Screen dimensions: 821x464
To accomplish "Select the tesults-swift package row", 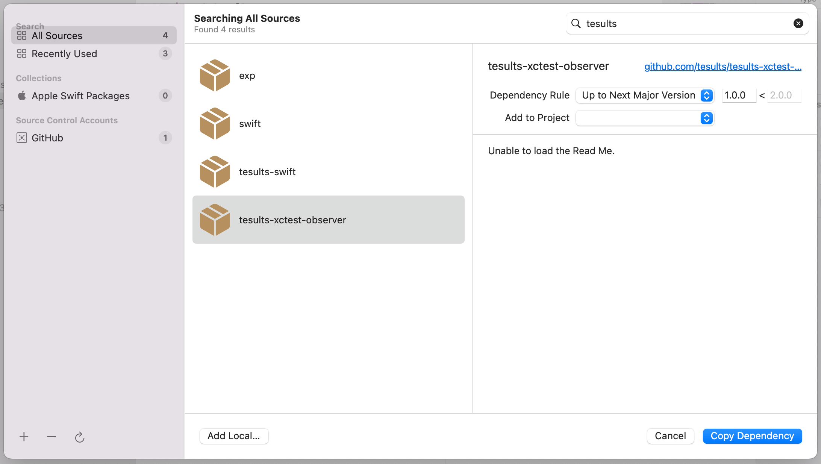I will (x=328, y=171).
